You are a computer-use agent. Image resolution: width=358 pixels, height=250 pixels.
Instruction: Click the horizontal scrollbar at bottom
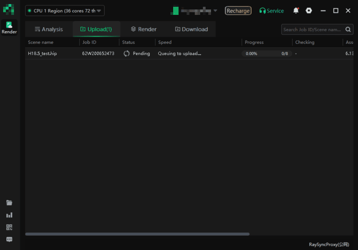point(137,234)
